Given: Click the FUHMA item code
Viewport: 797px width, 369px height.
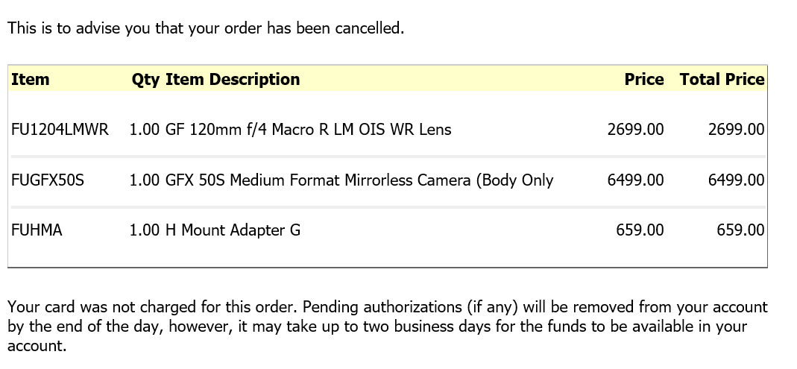Looking at the screenshot, I should (37, 230).
